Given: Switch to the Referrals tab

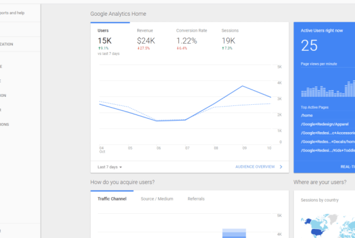Looking at the screenshot, I should coord(196,199).
